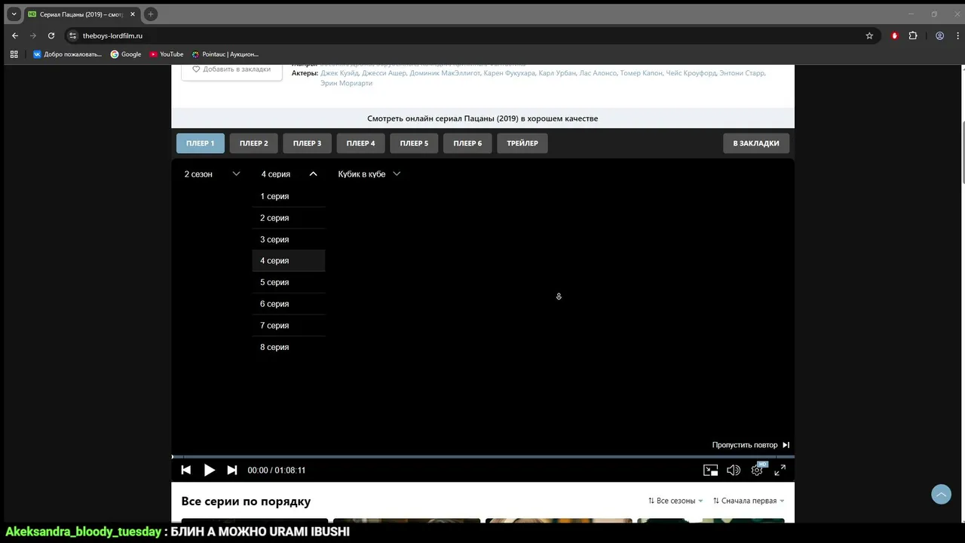The height and width of the screenshot is (543, 965).
Task: Switch to the ПЛЕЕР 4 tab
Action: click(x=361, y=143)
